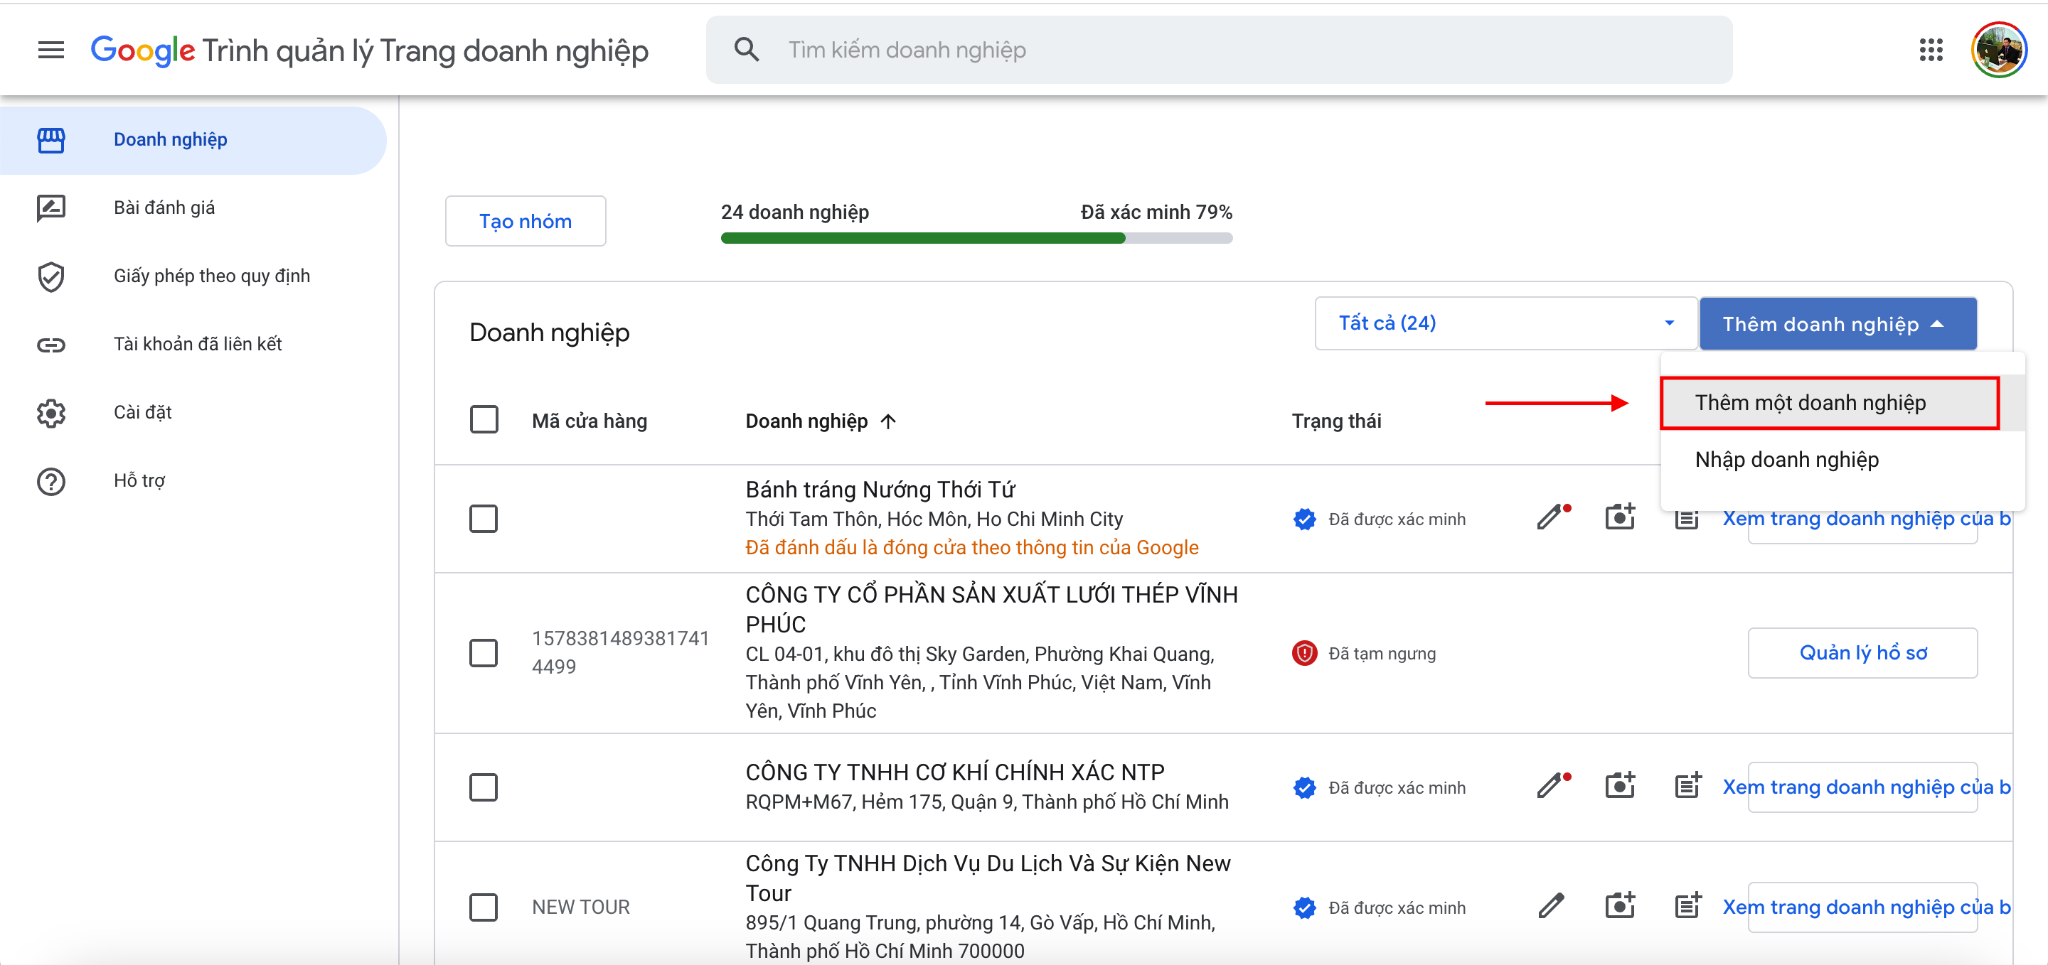This screenshot has height=965, width=2048.
Task: Click the closed-by-Google warning text
Action: pos(971,547)
